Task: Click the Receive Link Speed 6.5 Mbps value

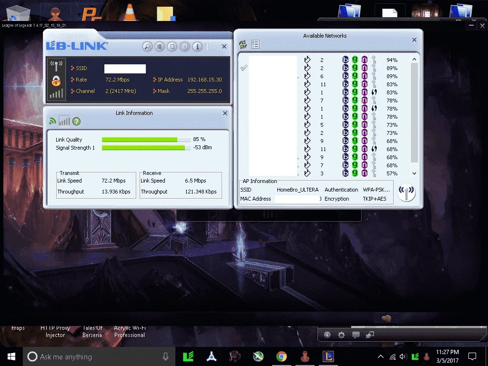Action: click(195, 181)
